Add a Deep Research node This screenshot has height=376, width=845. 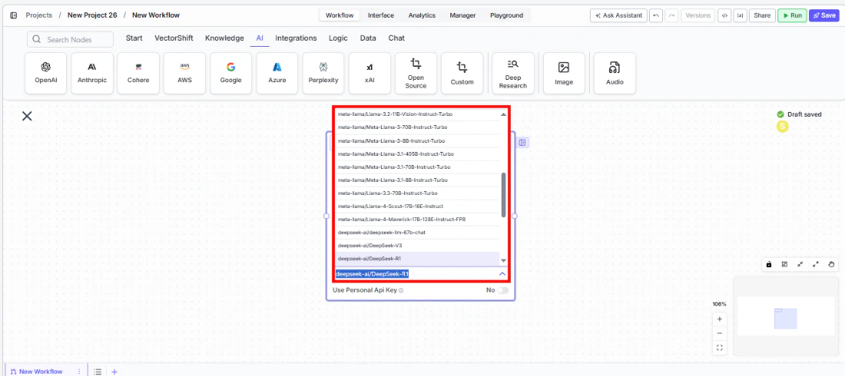pos(513,73)
